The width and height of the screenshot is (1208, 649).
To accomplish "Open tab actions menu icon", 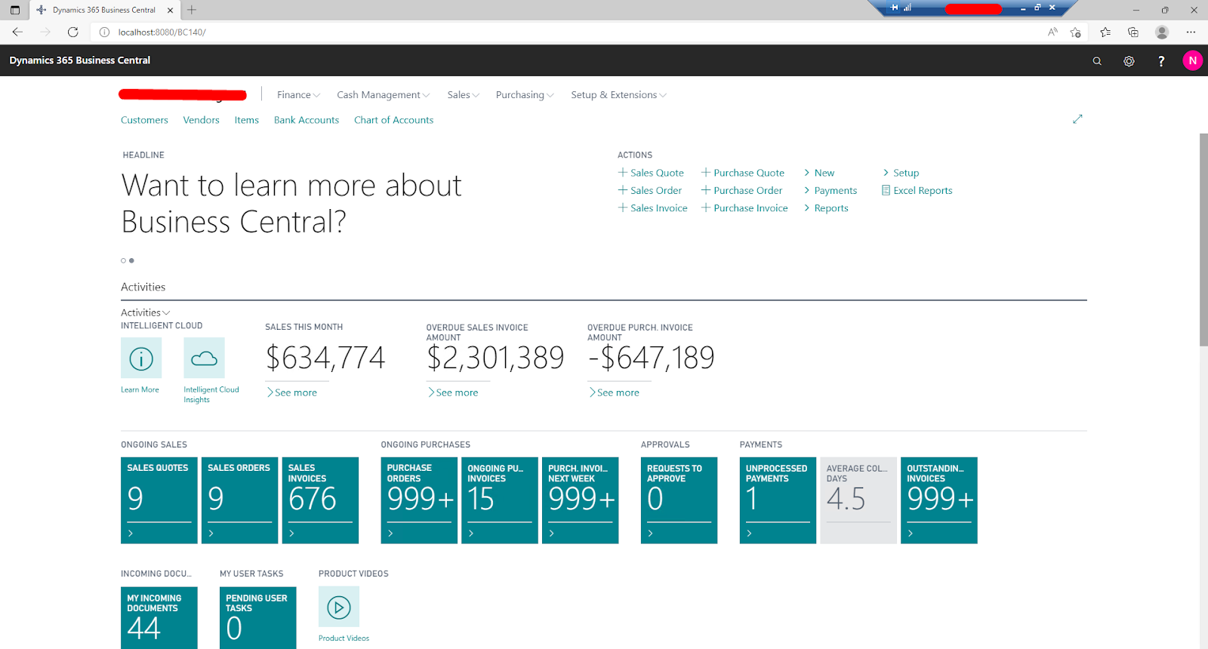I will click(14, 10).
